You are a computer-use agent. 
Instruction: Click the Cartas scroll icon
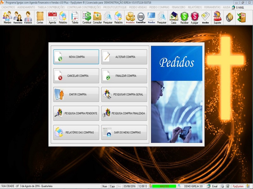point(40,18)
